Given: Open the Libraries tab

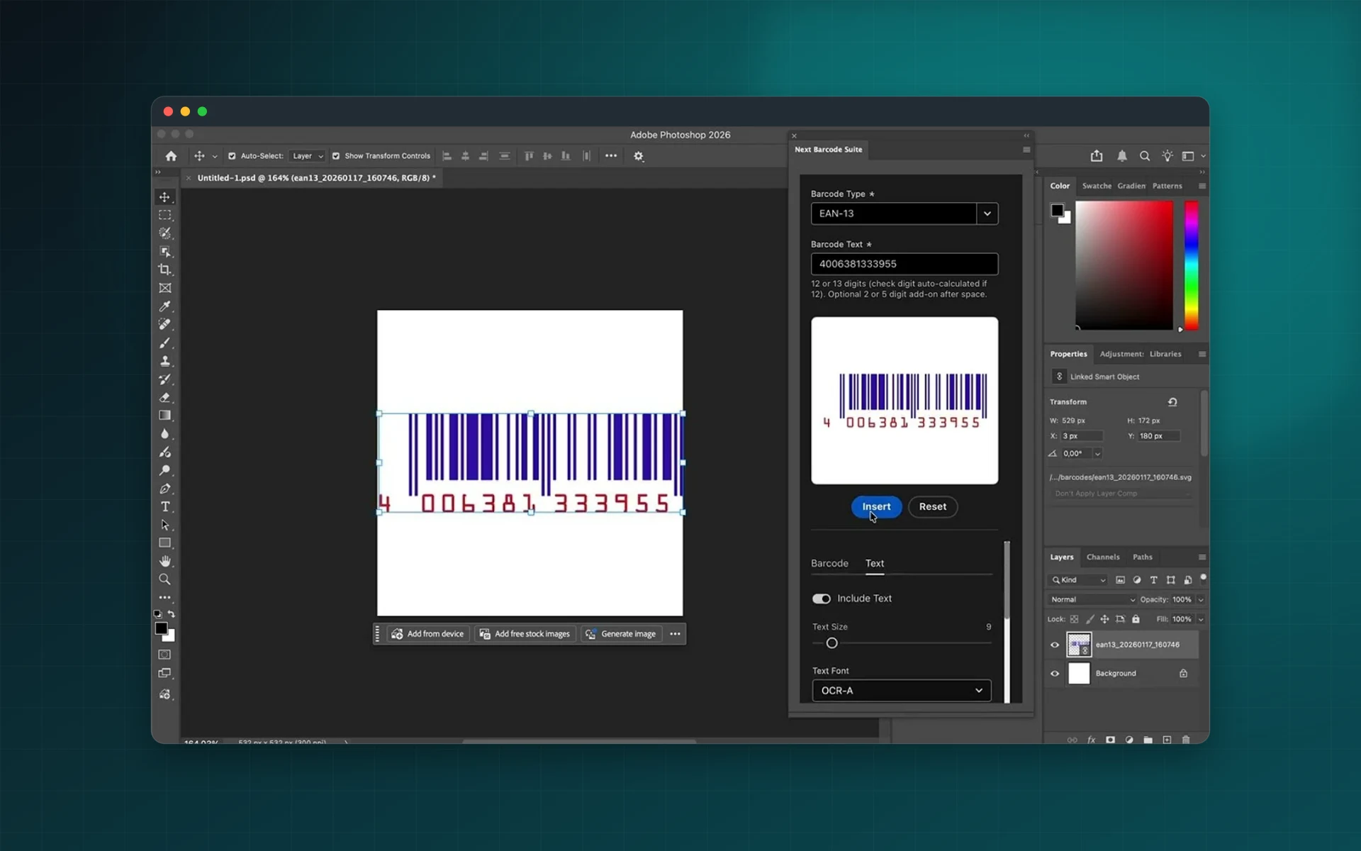Looking at the screenshot, I should coord(1165,354).
